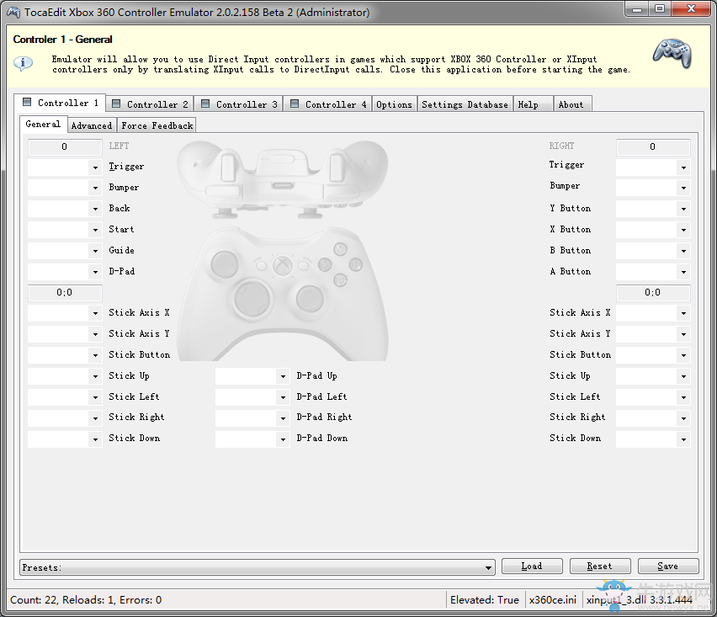Screen dimensions: 717x617
Task: Click the left trigger value field
Action: [x=65, y=146]
